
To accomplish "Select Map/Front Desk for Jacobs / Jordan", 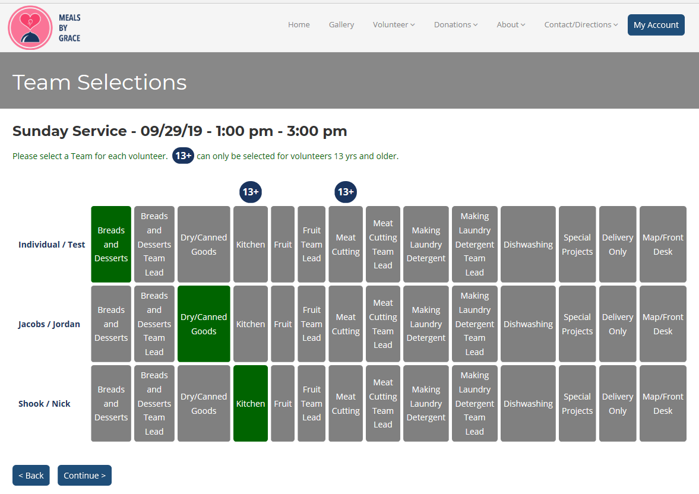I will (x=663, y=324).
